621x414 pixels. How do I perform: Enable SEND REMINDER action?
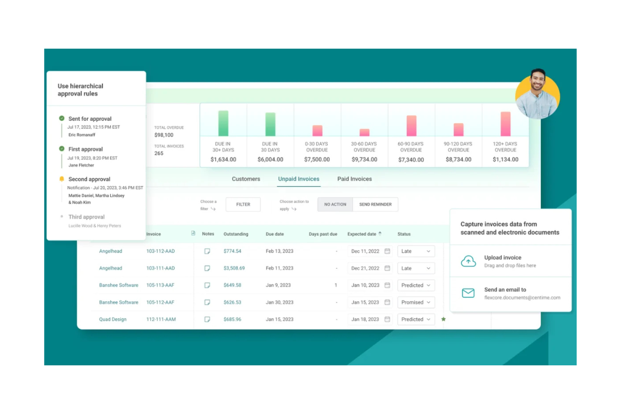pos(376,204)
